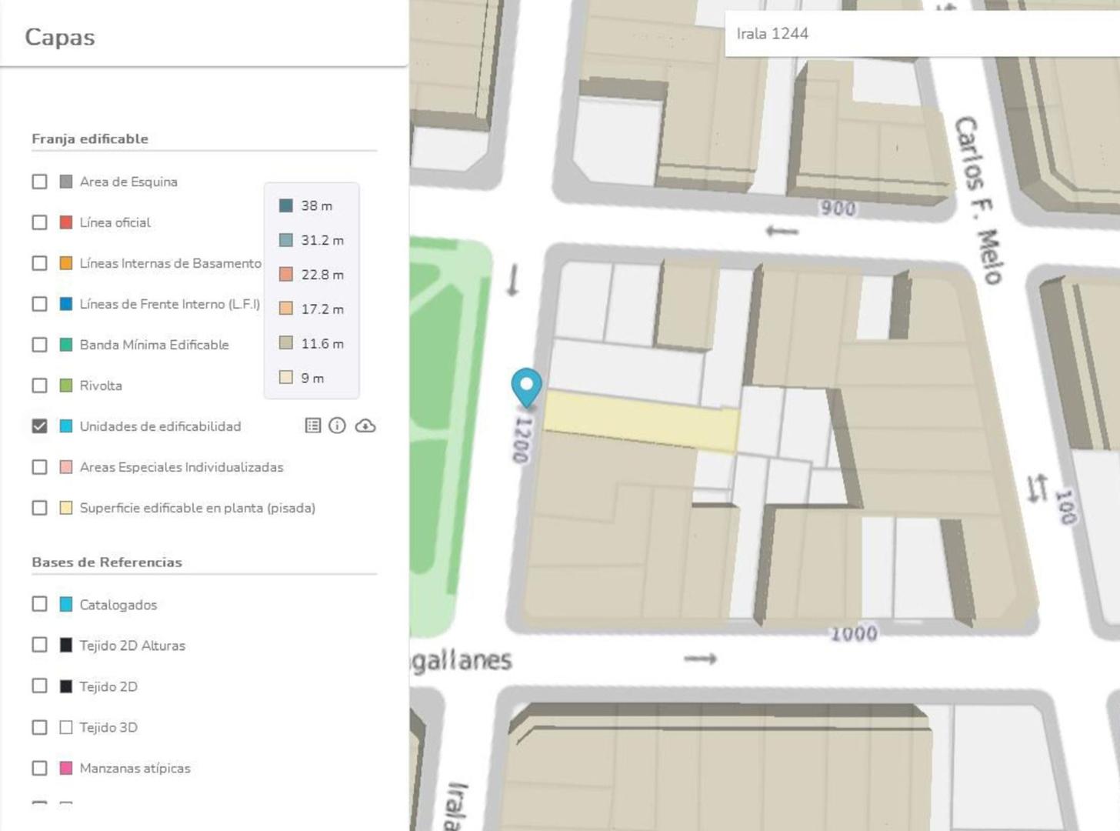Image resolution: width=1120 pixels, height=831 pixels.
Task: Check Líneas Internas de Basamento
Action: [x=39, y=263]
